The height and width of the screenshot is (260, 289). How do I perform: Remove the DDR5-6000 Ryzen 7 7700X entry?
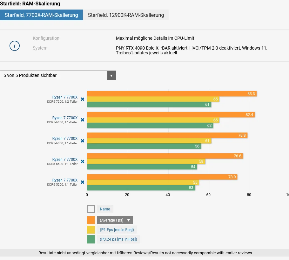tap(83, 141)
